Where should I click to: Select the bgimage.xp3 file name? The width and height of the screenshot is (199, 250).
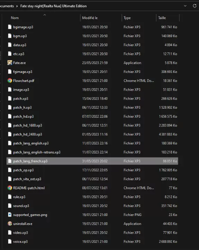23,27
